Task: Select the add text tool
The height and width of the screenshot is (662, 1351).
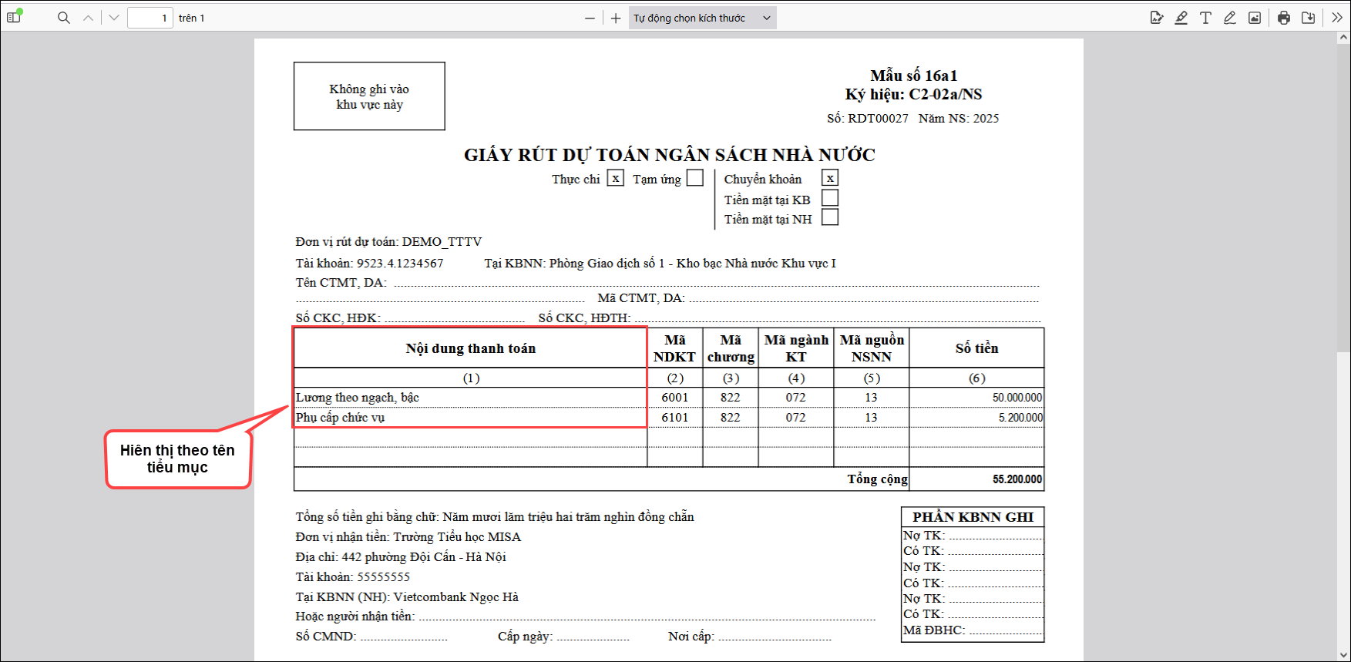Action: 1206,18
